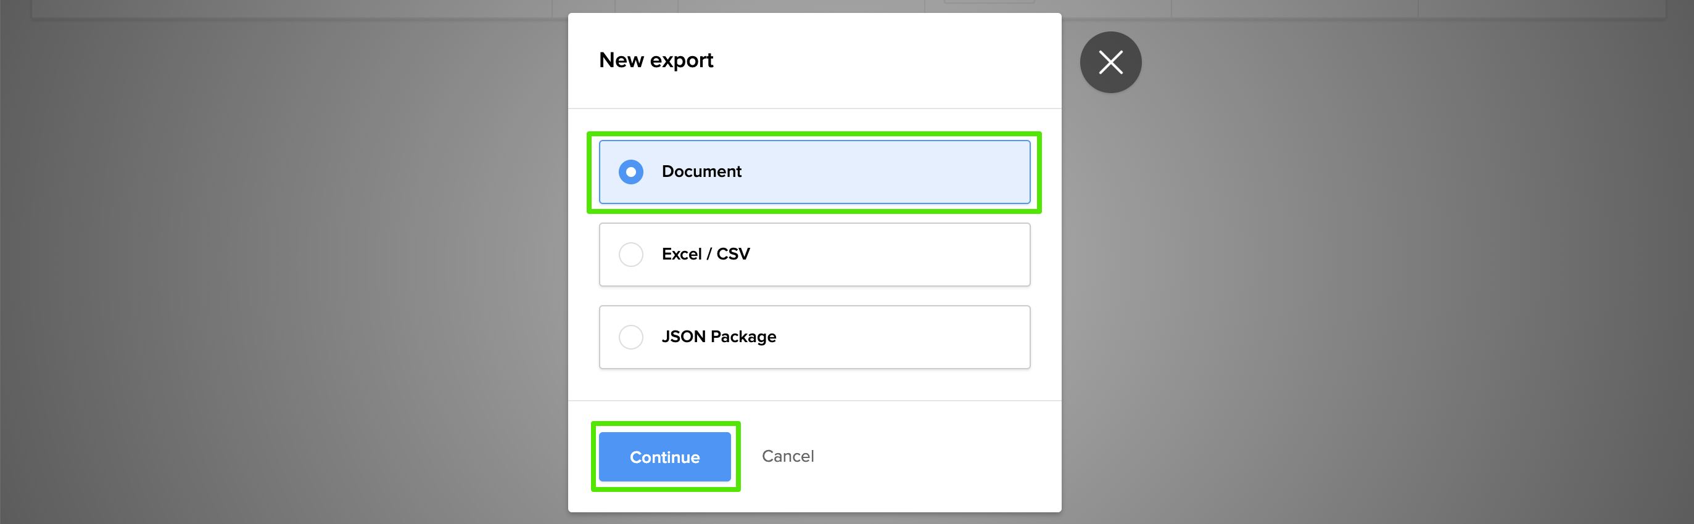The width and height of the screenshot is (1694, 524).
Task: Click the Continue button
Action: [x=664, y=457]
